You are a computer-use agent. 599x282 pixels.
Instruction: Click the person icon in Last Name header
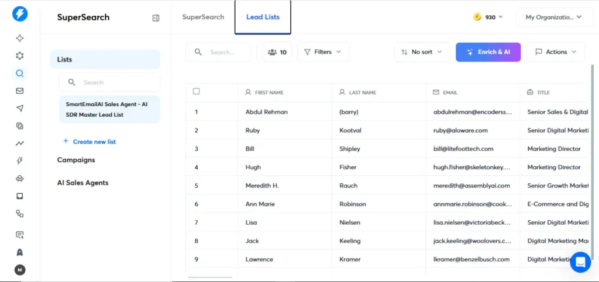tap(342, 92)
